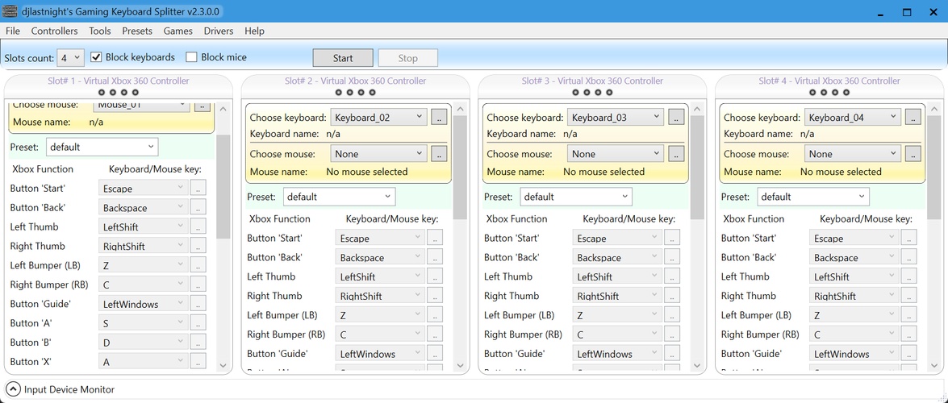
Task: Click Slot 4 key-assign button for Button 'Guide'
Action: click(x=908, y=354)
